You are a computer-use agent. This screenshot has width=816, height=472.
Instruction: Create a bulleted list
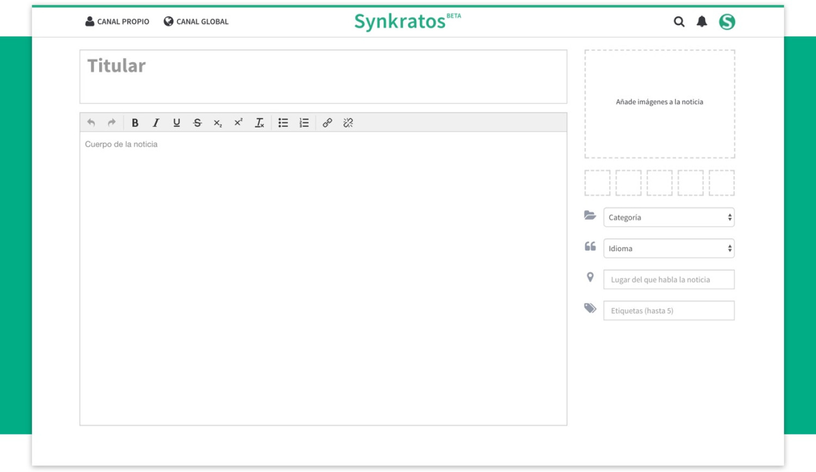click(283, 122)
